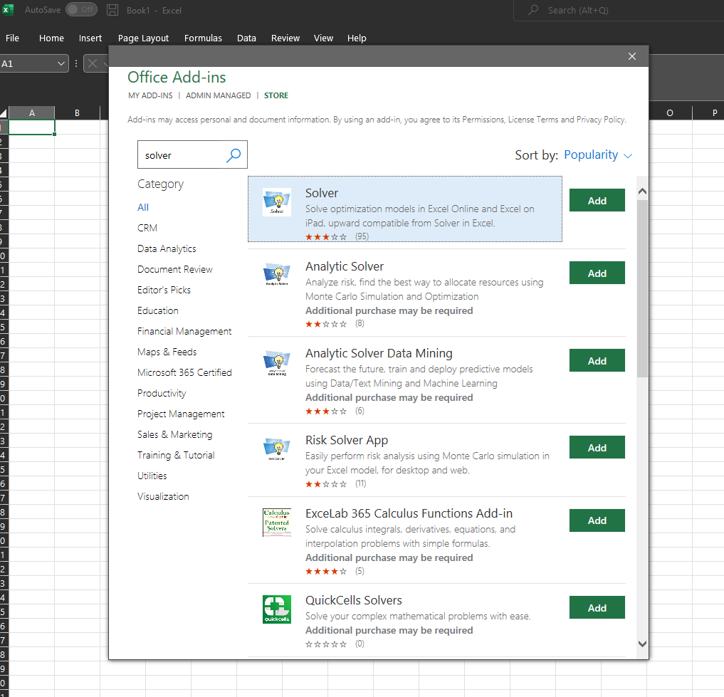The width and height of the screenshot is (724, 697).
Task: Select the Training & Tutorial category
Action: (176, 455)
